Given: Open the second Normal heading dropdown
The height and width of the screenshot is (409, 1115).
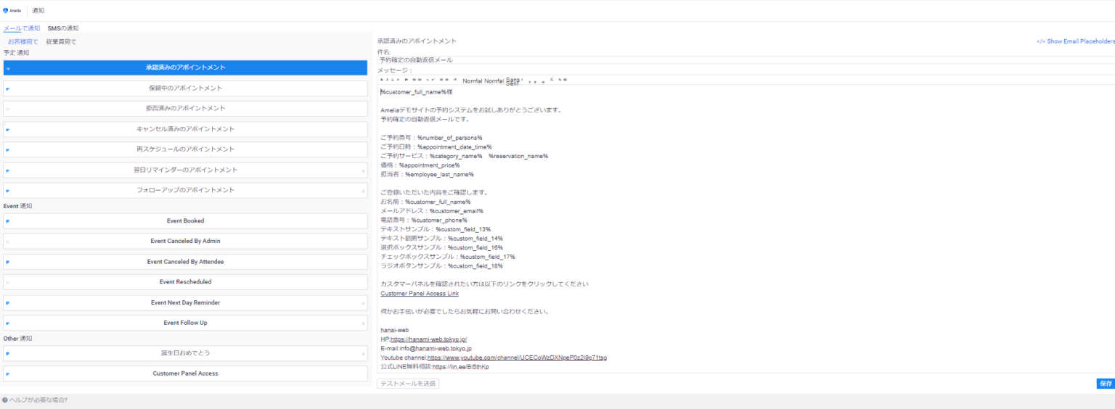Looking at the screenshot, I should 494,80.
